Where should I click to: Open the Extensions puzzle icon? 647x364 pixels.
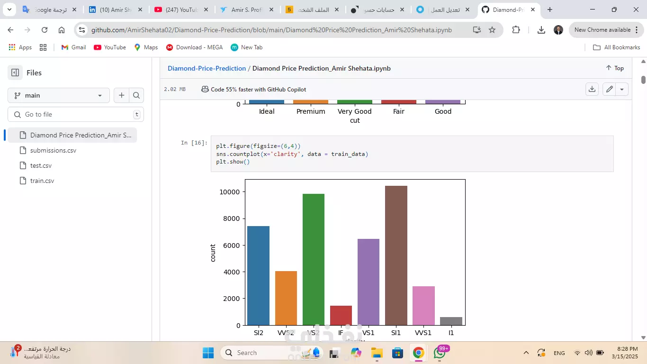tap(516, 30)
